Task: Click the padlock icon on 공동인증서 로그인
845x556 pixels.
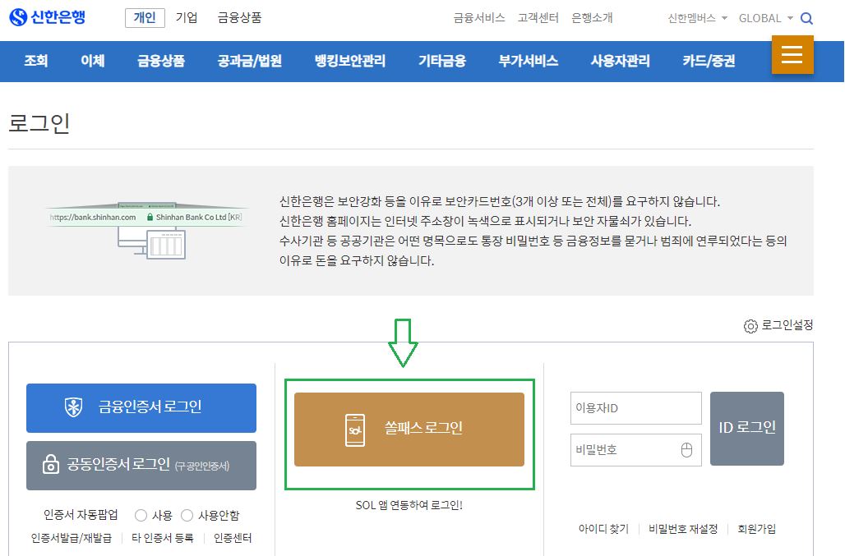Action: [x=51, y=464]
